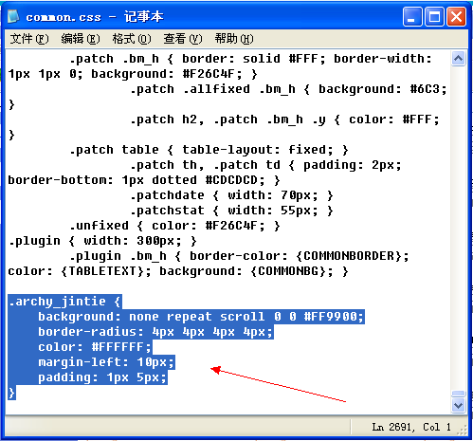The image size is (473, 441).
Task: Maximize the Notepad window
Action: (434, 16)
